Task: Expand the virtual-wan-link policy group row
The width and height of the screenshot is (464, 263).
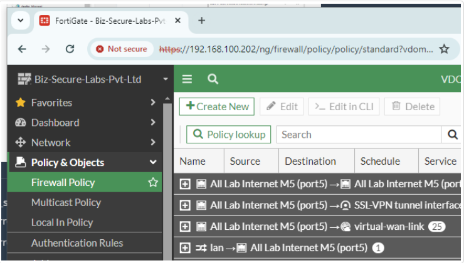Action: click(x=185, y=226)
